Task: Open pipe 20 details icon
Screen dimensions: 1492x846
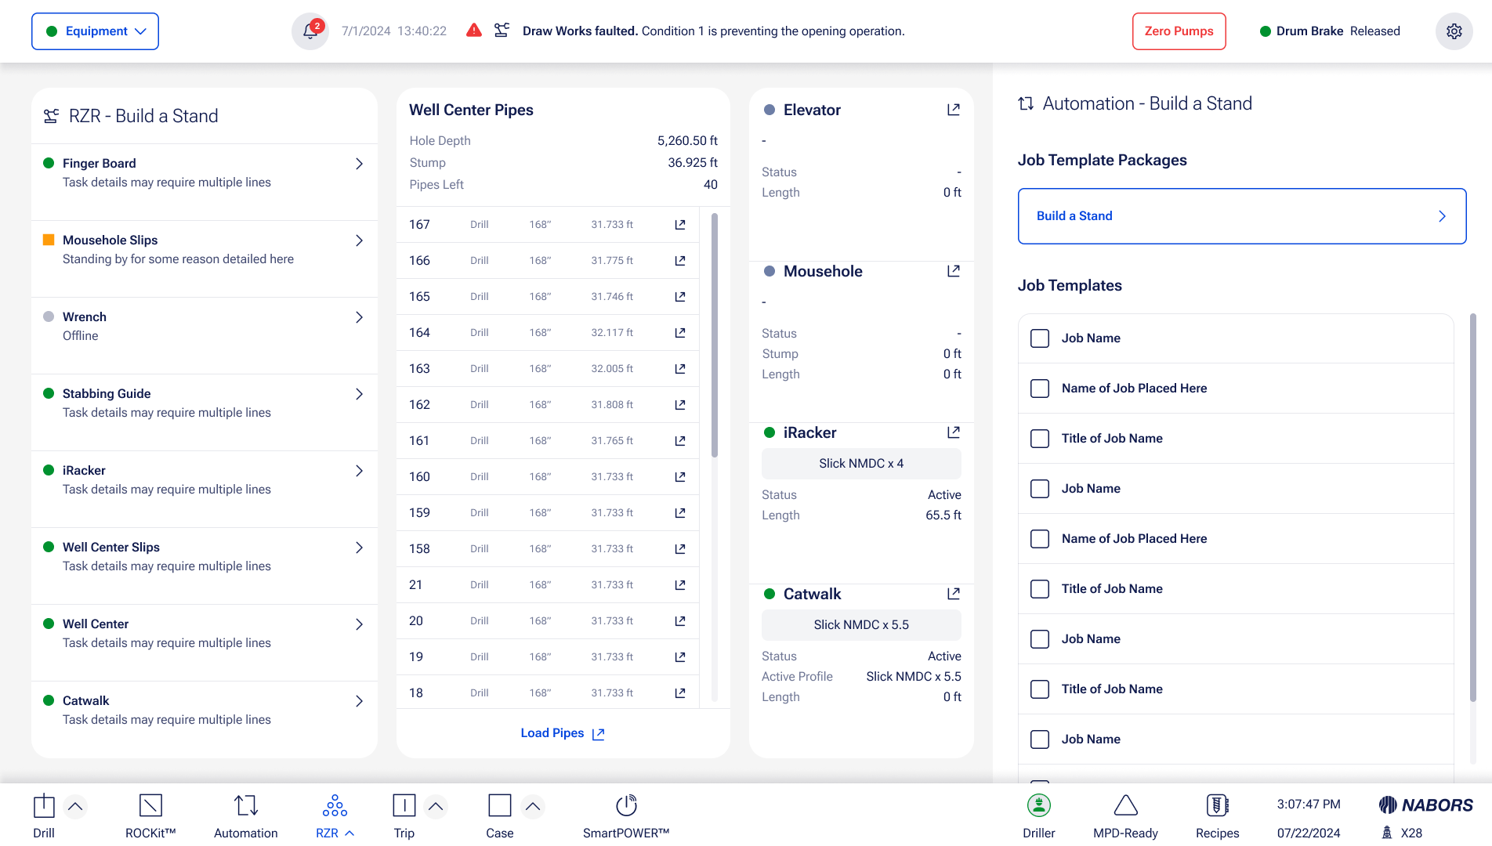Action: tap(680, 621)
